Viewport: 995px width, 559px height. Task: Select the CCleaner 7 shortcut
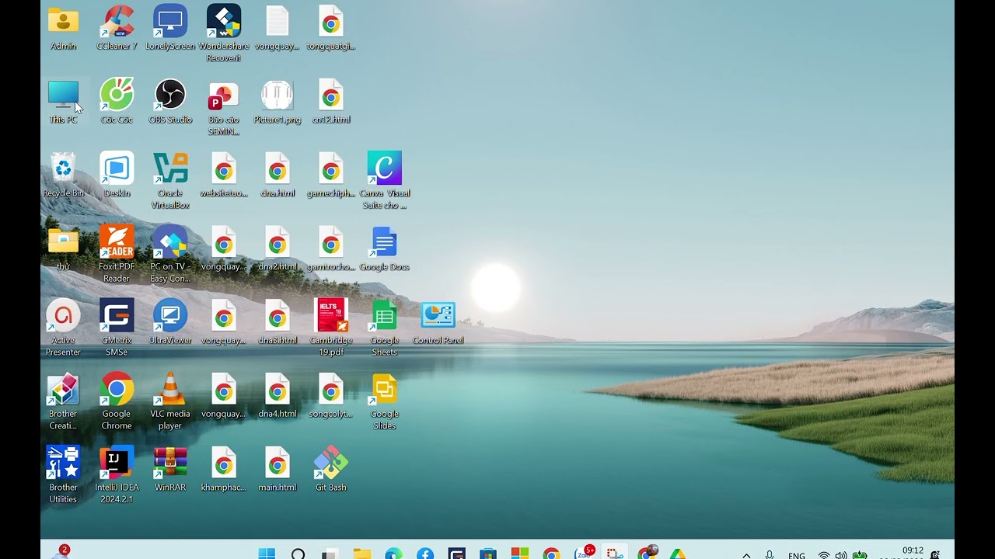pyautogui.click(x=117, y=28)
